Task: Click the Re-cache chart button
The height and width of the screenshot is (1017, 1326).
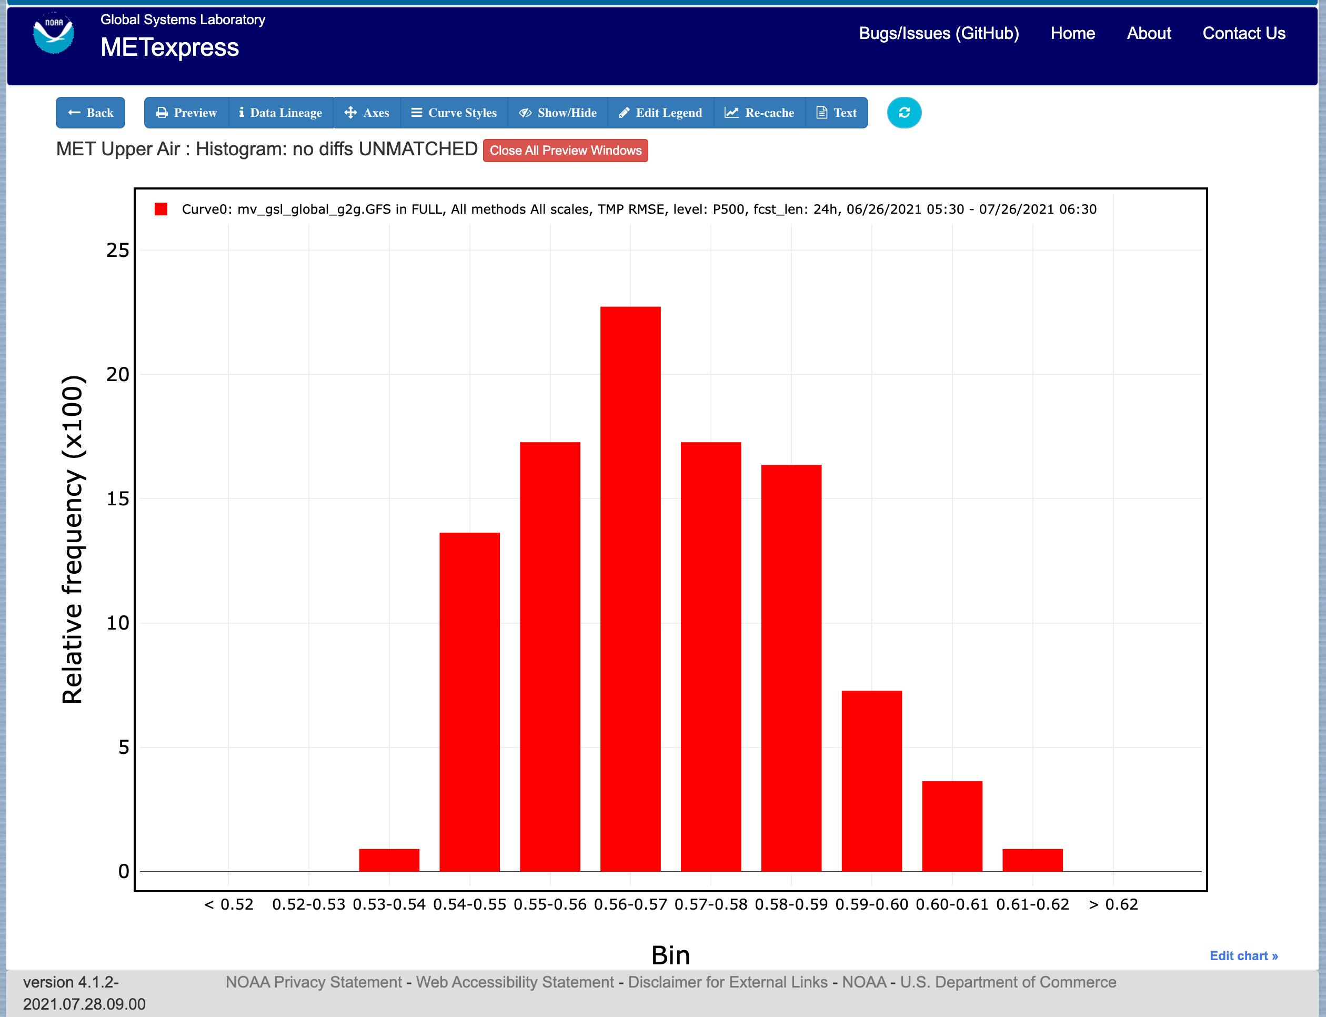Action: pos(759,113)
